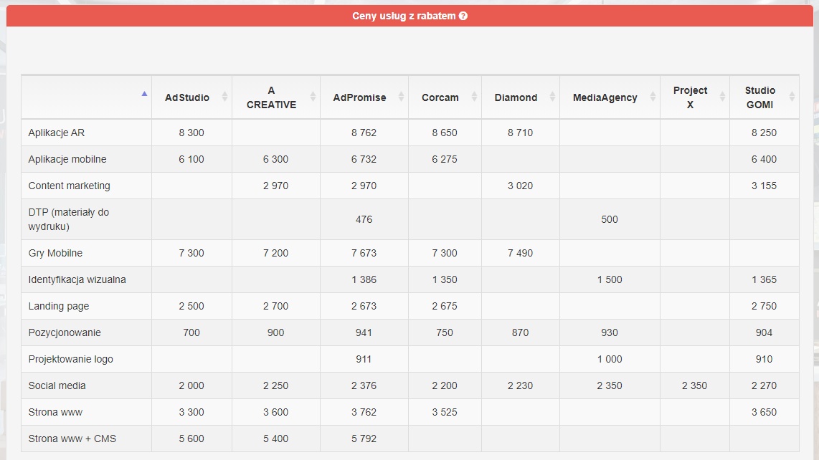Click the A CREATIVE column header label
The image size is (819, 460).
click(271, 97)
